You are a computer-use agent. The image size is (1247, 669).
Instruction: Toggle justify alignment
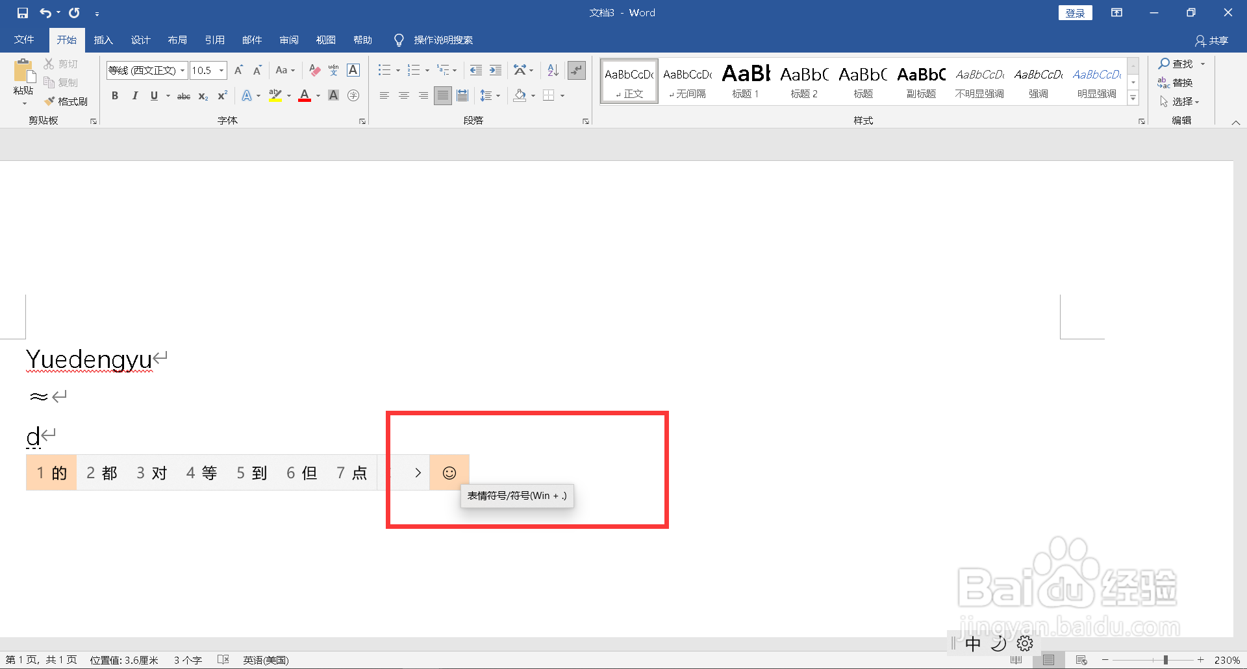(x=443, y=96)
